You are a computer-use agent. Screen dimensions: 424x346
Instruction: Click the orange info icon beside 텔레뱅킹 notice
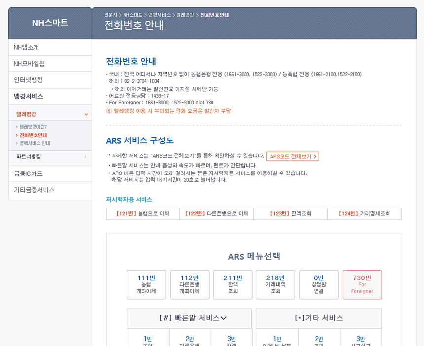pyautogui.click(x=109, y=111)
